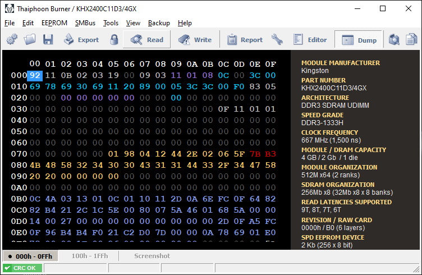422x275 pixels.
Task: Select byte 5E in row 0C0
Action: (x=113, y=210)
